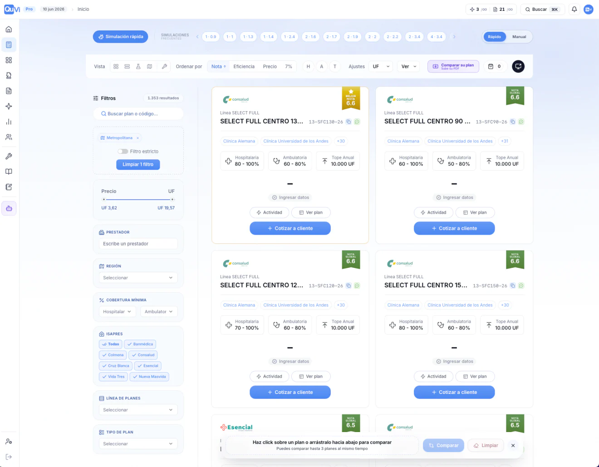Switch to list rows view icon in Vista
This screenshot has width=599, height=467.
(127, 67)
